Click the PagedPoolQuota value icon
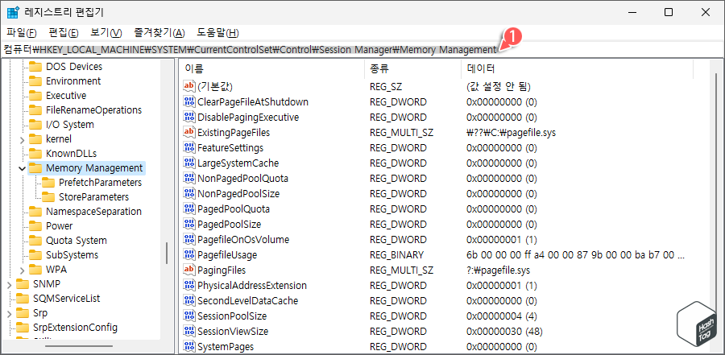This screenshot has width=725, height=355. click(x=189, y=209)
